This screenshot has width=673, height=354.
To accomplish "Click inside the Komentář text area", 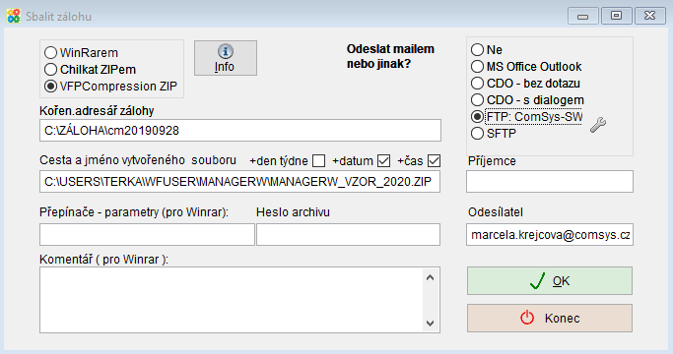I will tap(232, 300).
